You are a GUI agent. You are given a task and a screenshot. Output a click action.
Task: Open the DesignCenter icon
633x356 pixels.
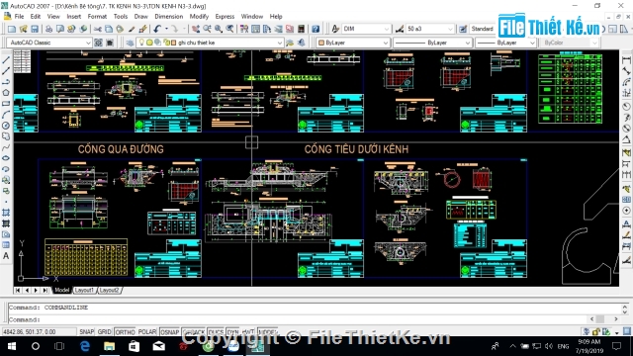255,29
